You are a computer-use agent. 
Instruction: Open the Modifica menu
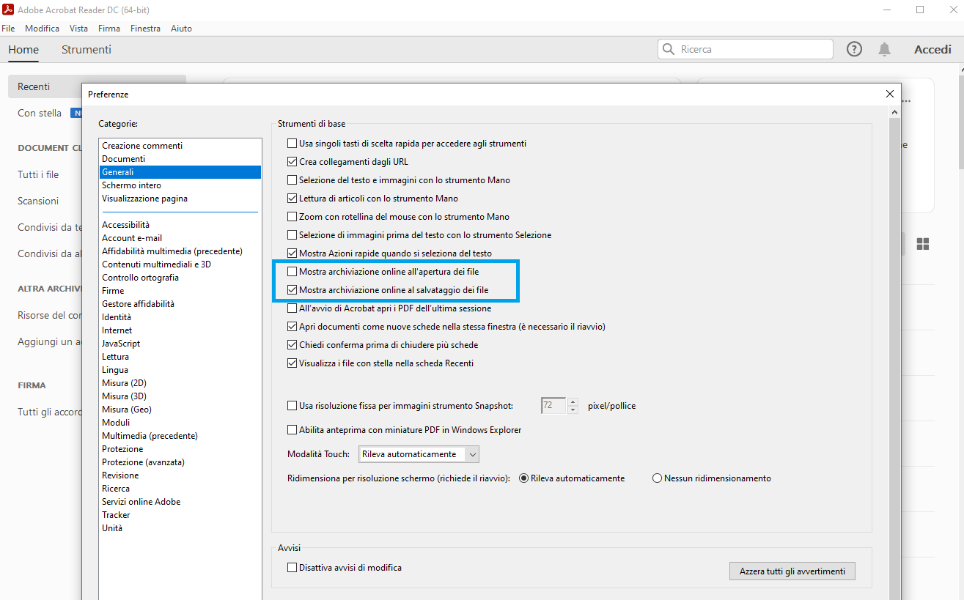(42, 29)
